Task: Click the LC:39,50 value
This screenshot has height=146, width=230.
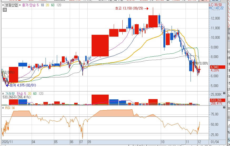Action: coord(215,5)
